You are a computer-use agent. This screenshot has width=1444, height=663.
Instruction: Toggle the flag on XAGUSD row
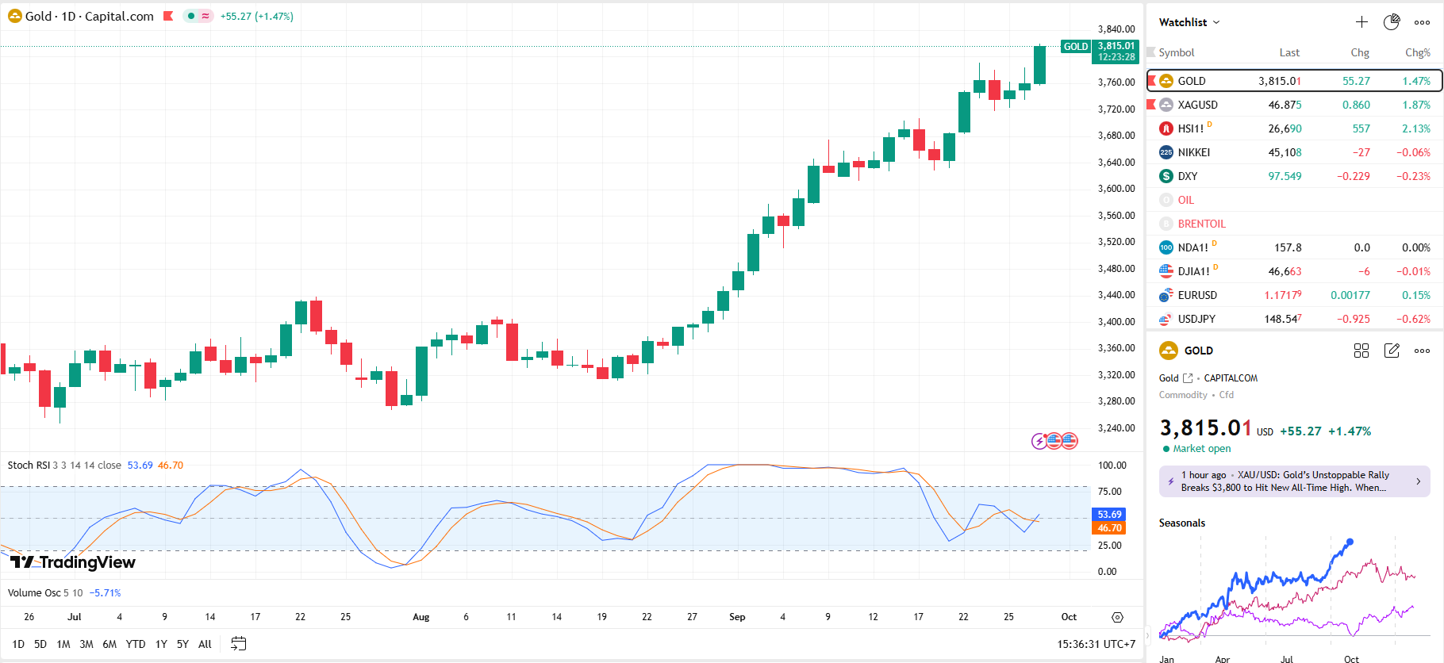point(1152,105)
